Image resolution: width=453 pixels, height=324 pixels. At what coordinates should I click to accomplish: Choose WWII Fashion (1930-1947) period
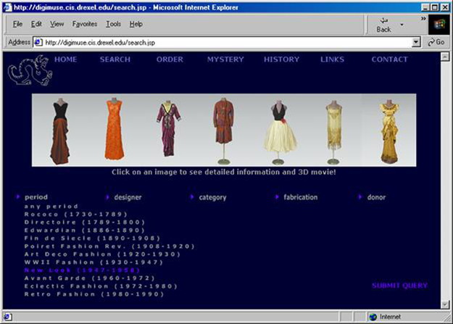click(x=94, y=262)
